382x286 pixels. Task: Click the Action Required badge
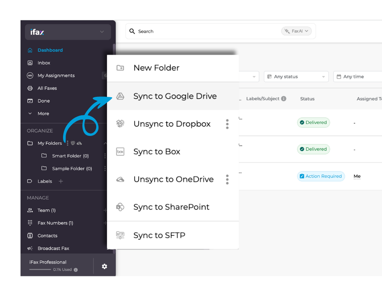coord(321,176)
